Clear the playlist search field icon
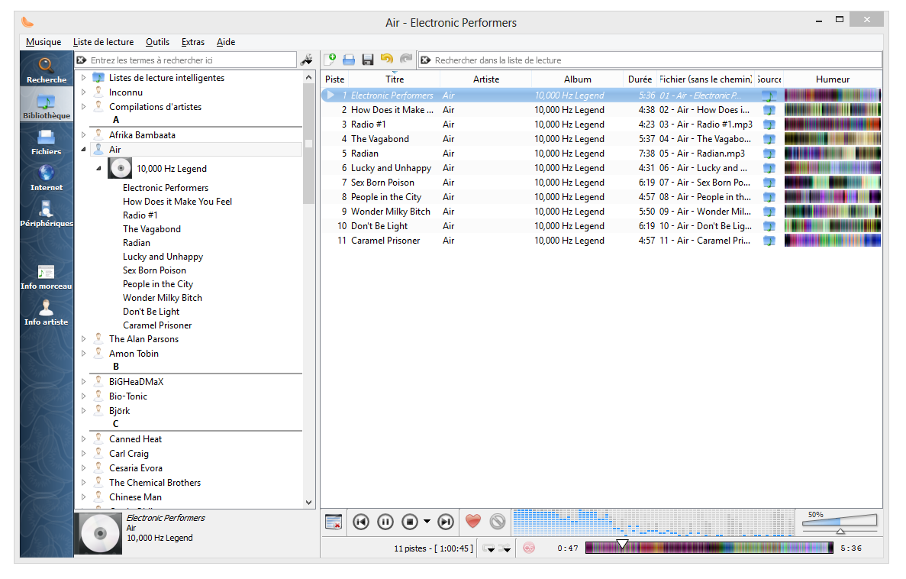Viewport: 906px width, 579px height. (426, 60)
